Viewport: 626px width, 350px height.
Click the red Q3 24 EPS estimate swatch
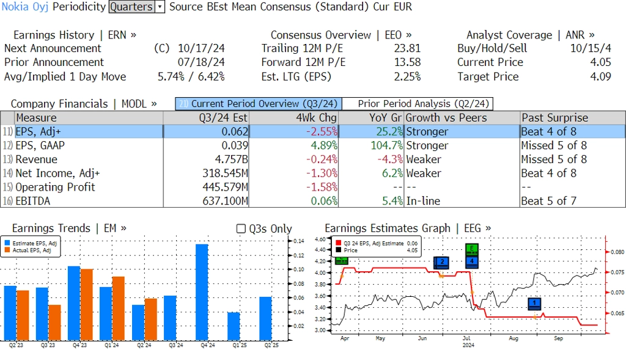pyautogui.click(x=339, y=243)
